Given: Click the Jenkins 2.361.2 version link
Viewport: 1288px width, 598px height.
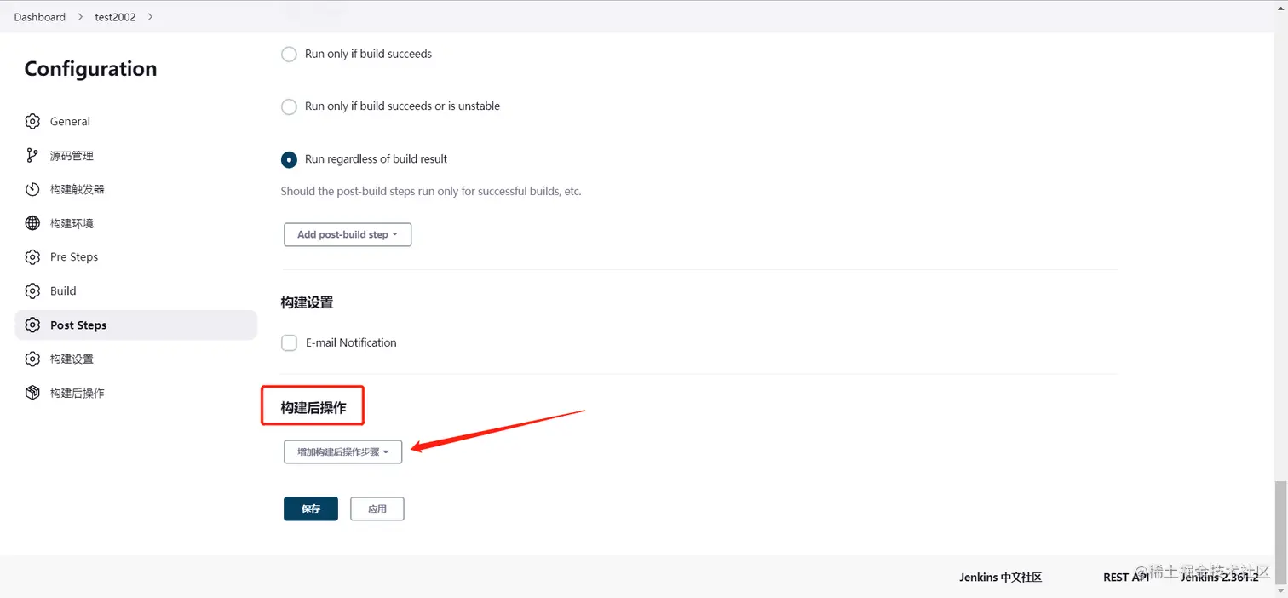Looking at the screenshot, I should [x=1219, y=577].
